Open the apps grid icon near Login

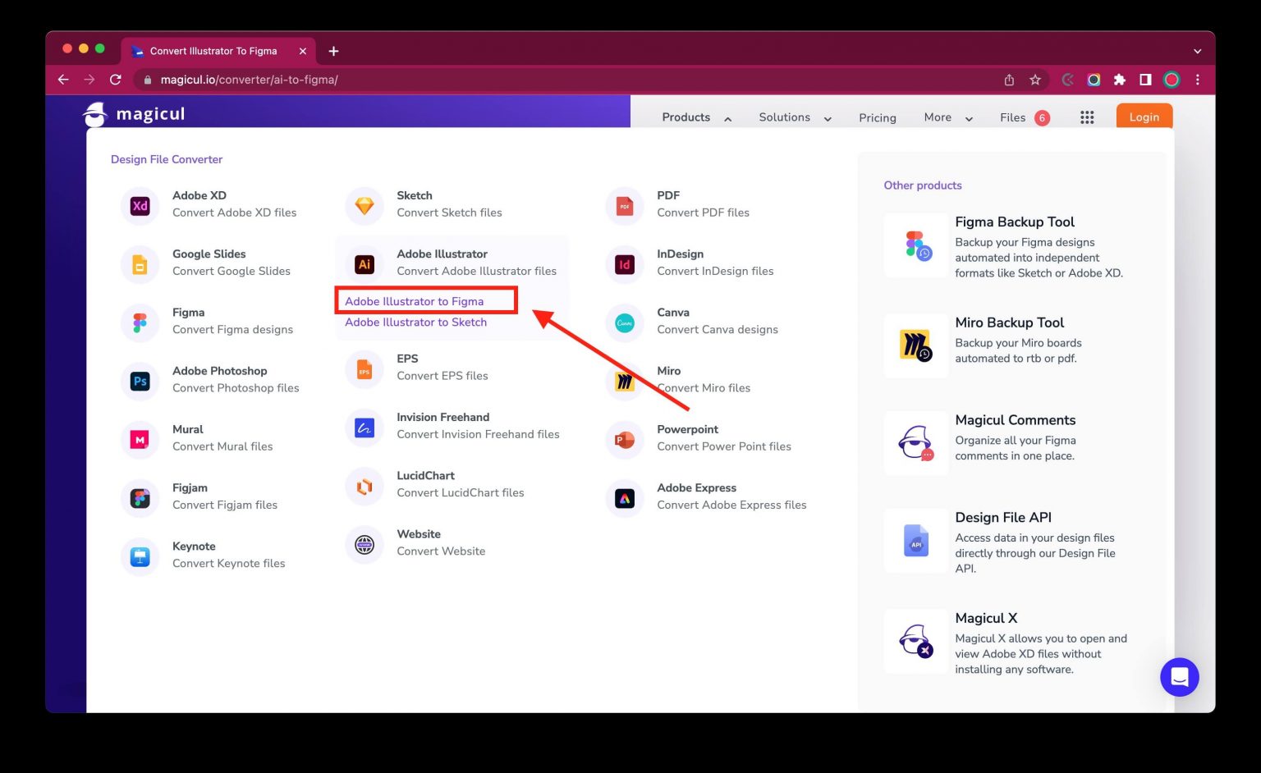[1087, 117]
